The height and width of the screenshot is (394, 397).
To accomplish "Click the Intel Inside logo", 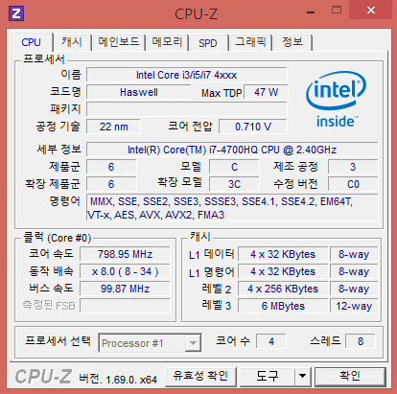I will [336, 99].
